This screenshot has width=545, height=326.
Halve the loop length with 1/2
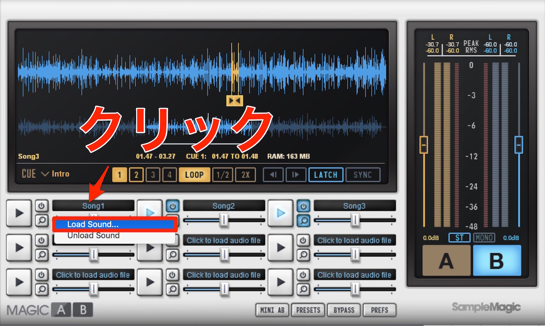coord(223,175)
